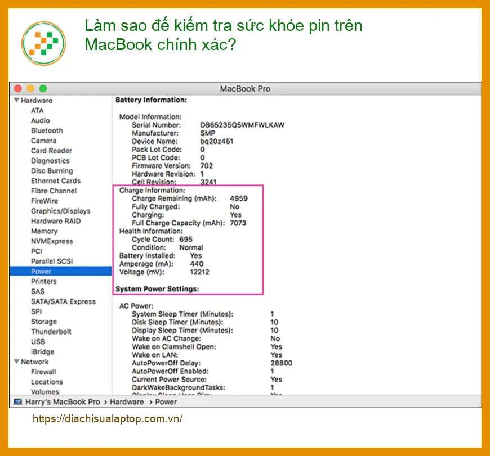Open the Bluetooth hardware entry

pyautogui.click(x=47, y=130)
